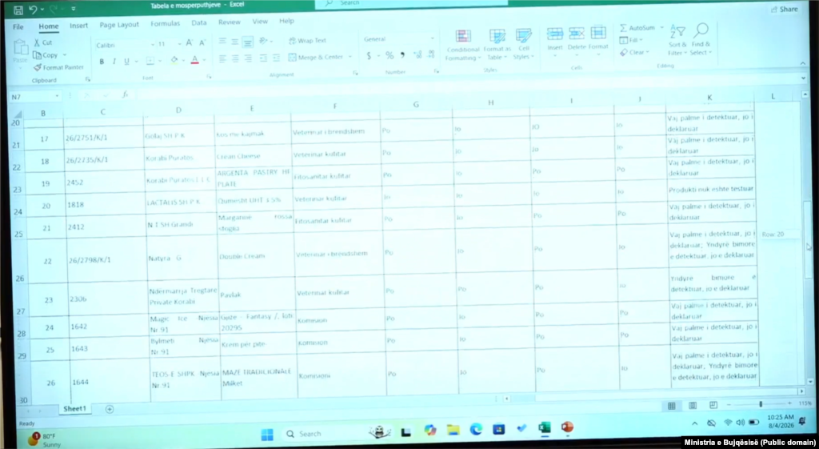Open Find & Select menu
Viewport: 819px width, 449px height.
(x=701, y=39)
